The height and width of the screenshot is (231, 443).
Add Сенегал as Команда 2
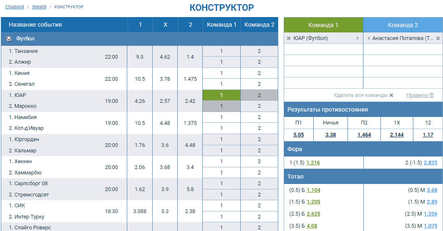(x=259, y=84)
